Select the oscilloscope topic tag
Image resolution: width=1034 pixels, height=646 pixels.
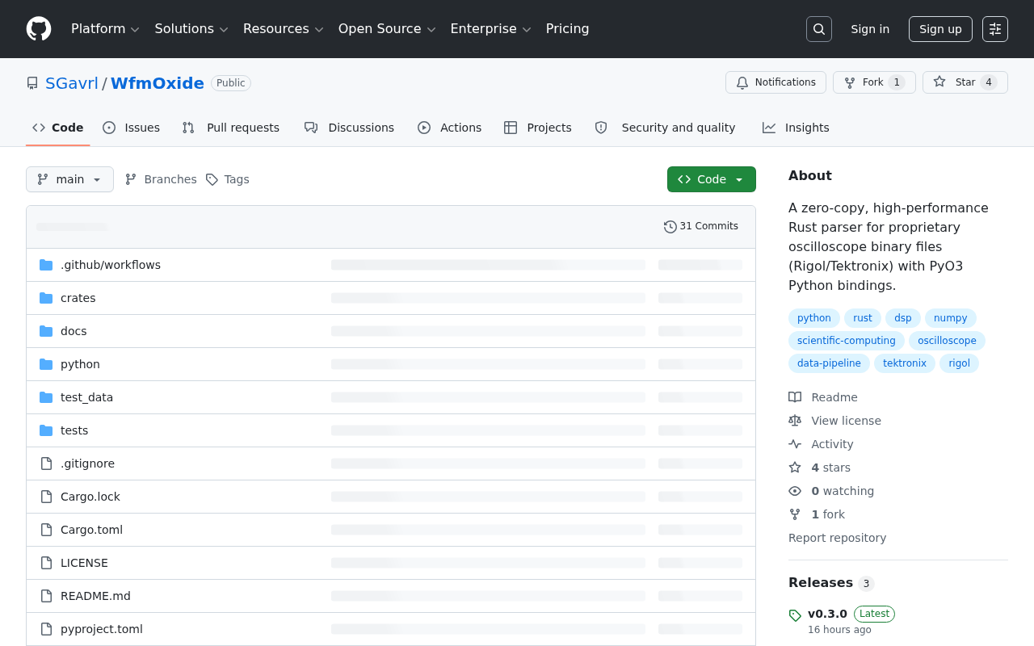pos(947,341)
